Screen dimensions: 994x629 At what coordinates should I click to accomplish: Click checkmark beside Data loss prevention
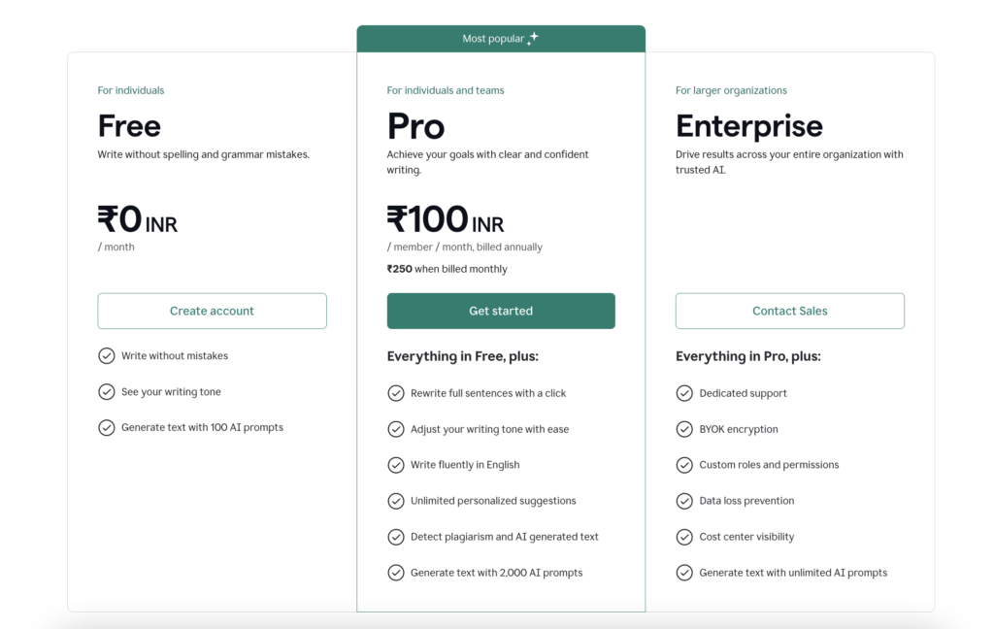click(684, 501)
